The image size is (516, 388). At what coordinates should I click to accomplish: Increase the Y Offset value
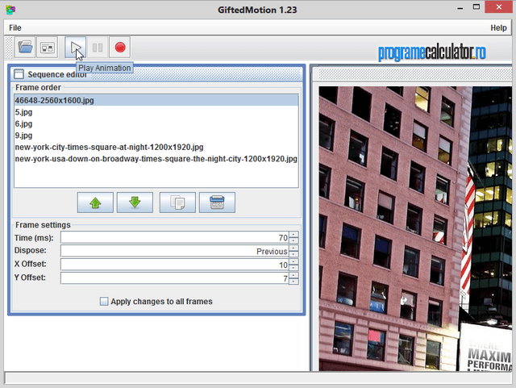293,275
